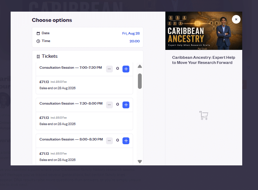Click 'incl. £8.13 Fee' under 7:30–8:00 PM session

pos(59,118)
